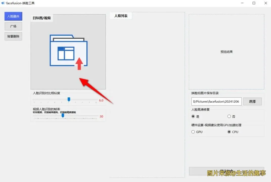Select the 人脸融合 face fusion tool

[x=13, y=16]
